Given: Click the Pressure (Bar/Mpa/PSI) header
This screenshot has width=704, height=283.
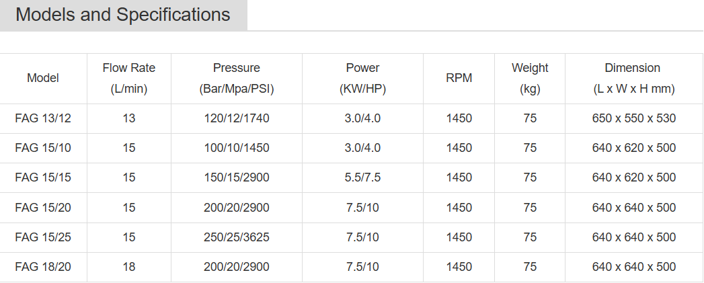Looking at the screenshot, I should 237,79.
